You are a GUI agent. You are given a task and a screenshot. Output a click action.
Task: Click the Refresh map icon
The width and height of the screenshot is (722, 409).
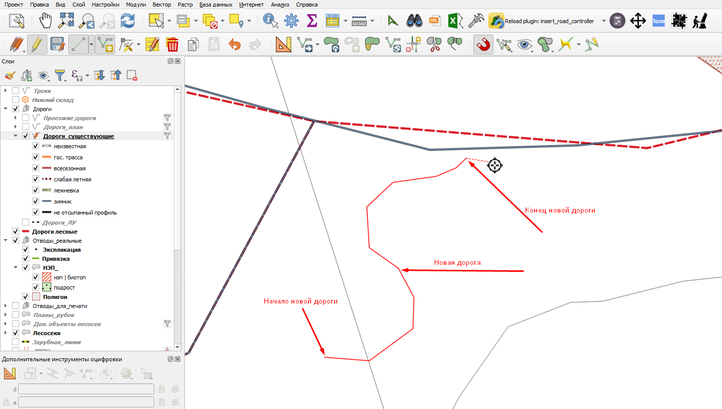[128, 21]
